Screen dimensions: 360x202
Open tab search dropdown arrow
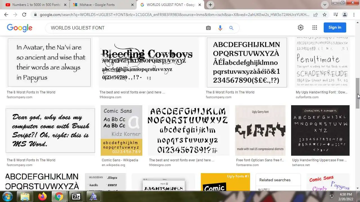click(325, 4)
